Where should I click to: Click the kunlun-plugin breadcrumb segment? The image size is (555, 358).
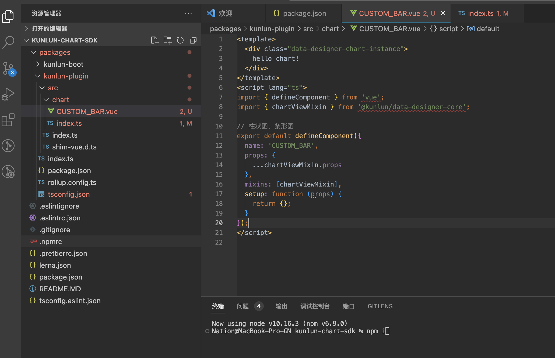(272, 28)
